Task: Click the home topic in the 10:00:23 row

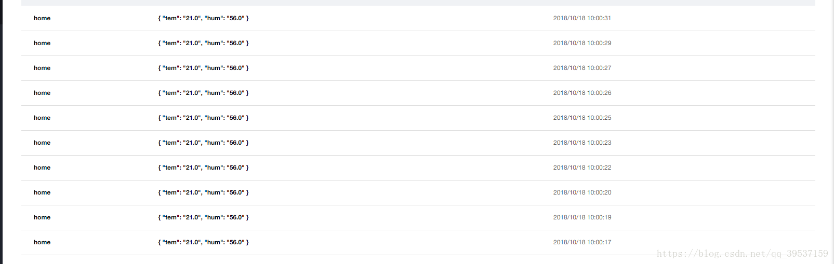Action: pyautogui.click(x=42, y=143)
